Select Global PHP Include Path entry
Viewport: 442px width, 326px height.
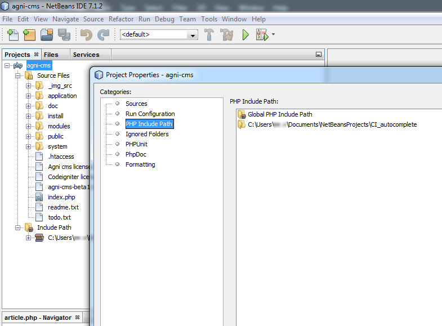pyautogui.click(x=279, y=114)
